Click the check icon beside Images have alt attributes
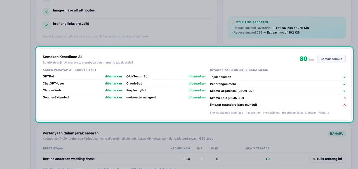Screen dimensions: 358x169 pyautogui.click(x=46, y=11)
